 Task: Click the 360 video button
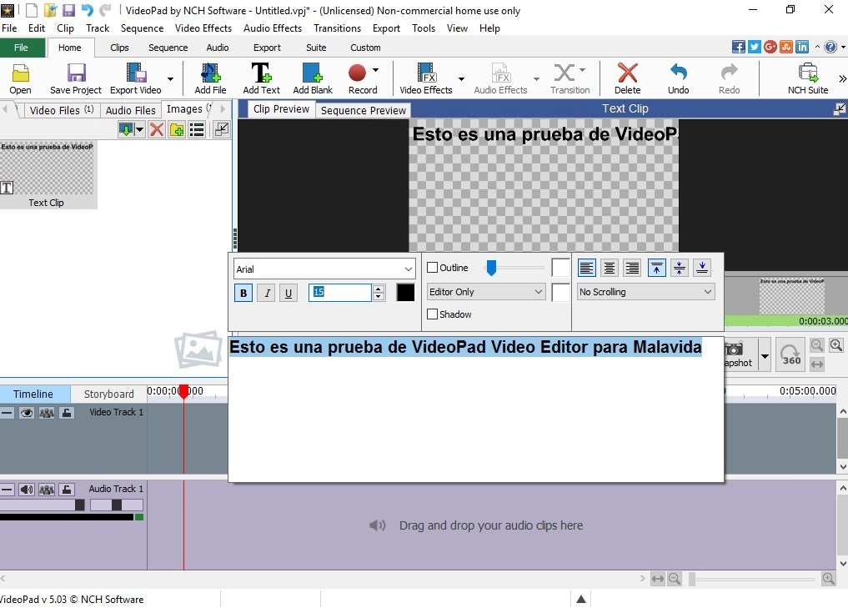[x=790, y=354]
